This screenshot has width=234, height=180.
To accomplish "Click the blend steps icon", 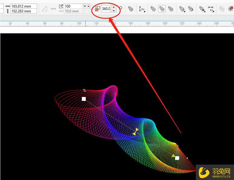I will point(60,6).
